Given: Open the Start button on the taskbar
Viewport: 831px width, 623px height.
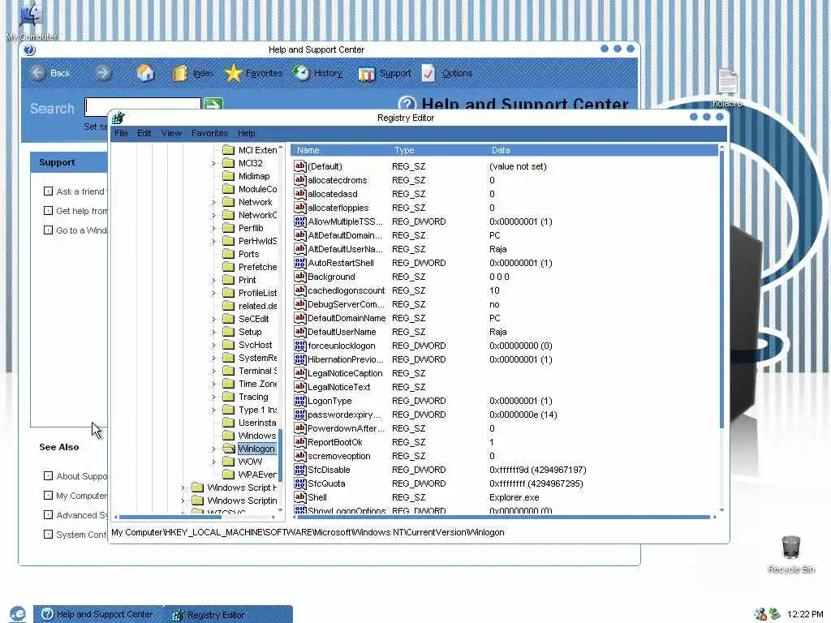Looking at the screenshot, I should pos(18,613).
